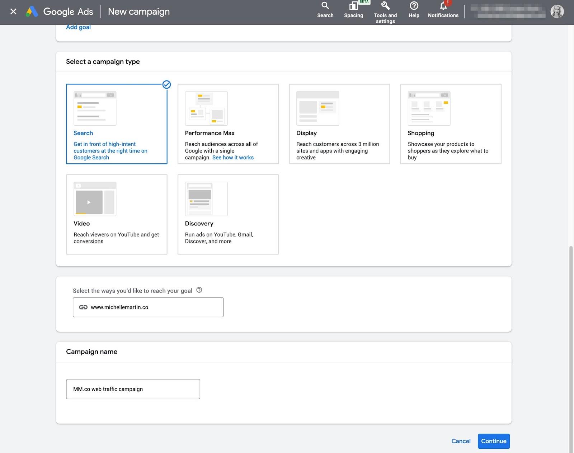Viewport: 574px width, 453px height.
Task: Click the help icon beside reach your goal
Action: (x=199, y=290)
